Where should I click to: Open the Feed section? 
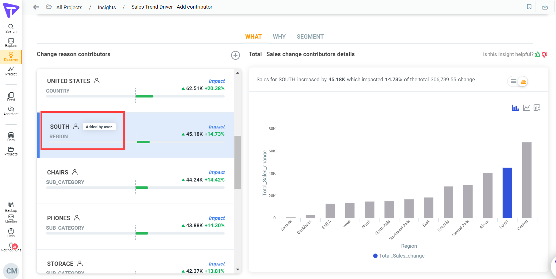point(11,97)
